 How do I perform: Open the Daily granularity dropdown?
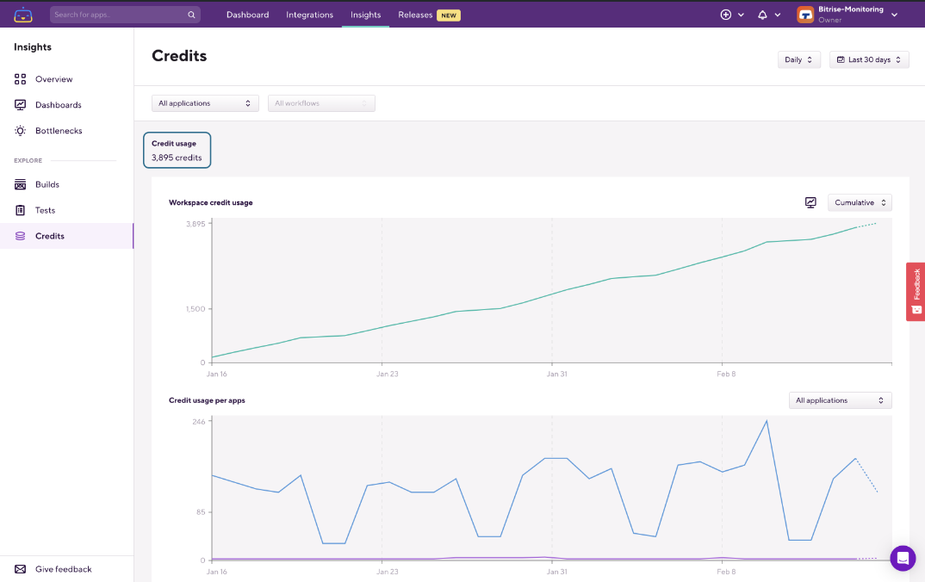[798, 59]
